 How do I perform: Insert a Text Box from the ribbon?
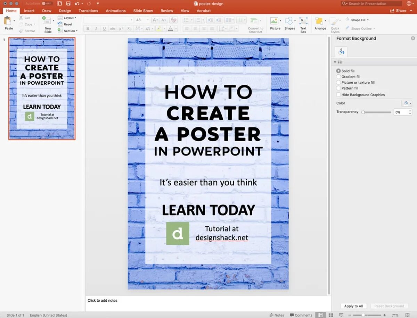click(x=303, y=22)
